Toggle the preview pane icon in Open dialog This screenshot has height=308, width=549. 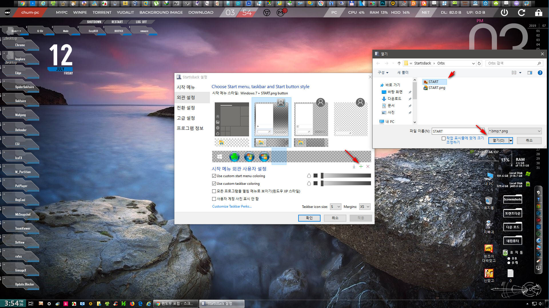[x=530, y=73]
